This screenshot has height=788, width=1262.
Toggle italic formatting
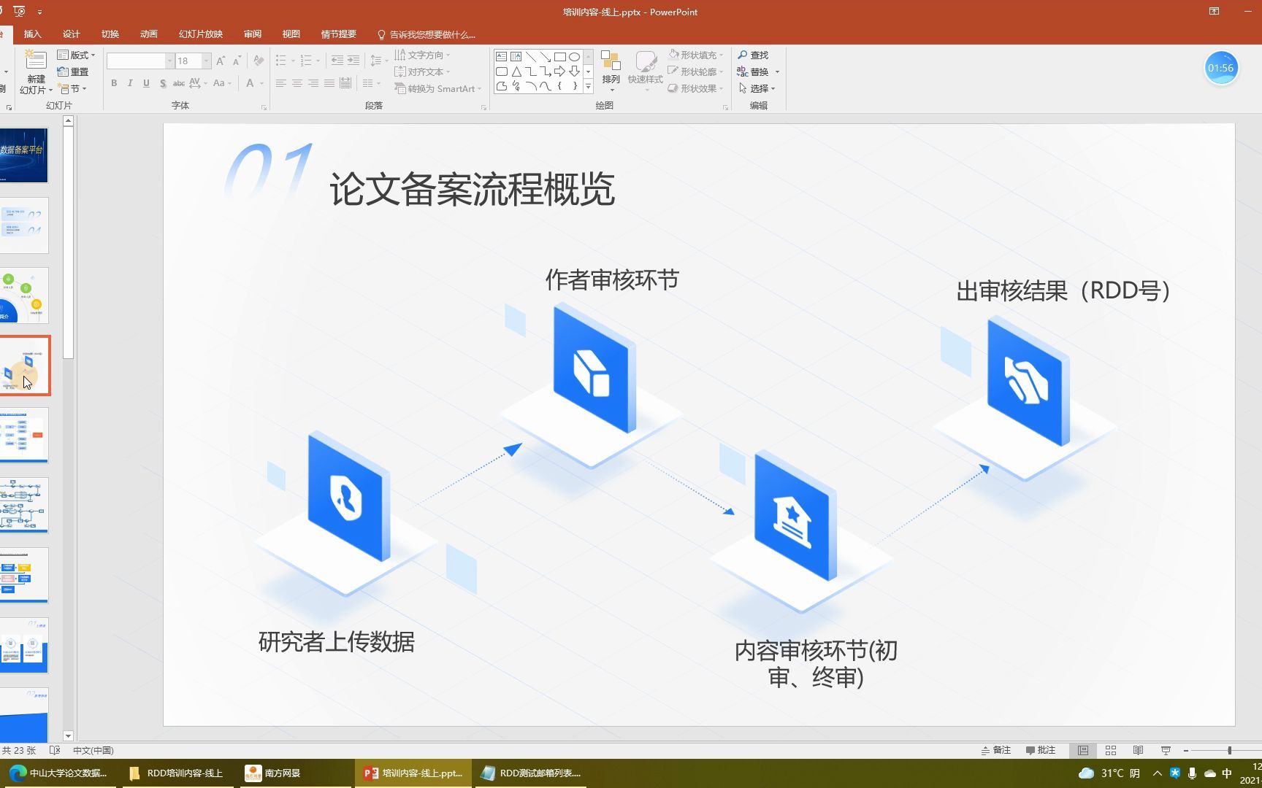click(x=130, y=83)
